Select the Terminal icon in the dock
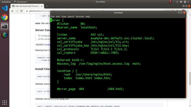The height and width of the screenshot is (107, 191). [5, 26]
